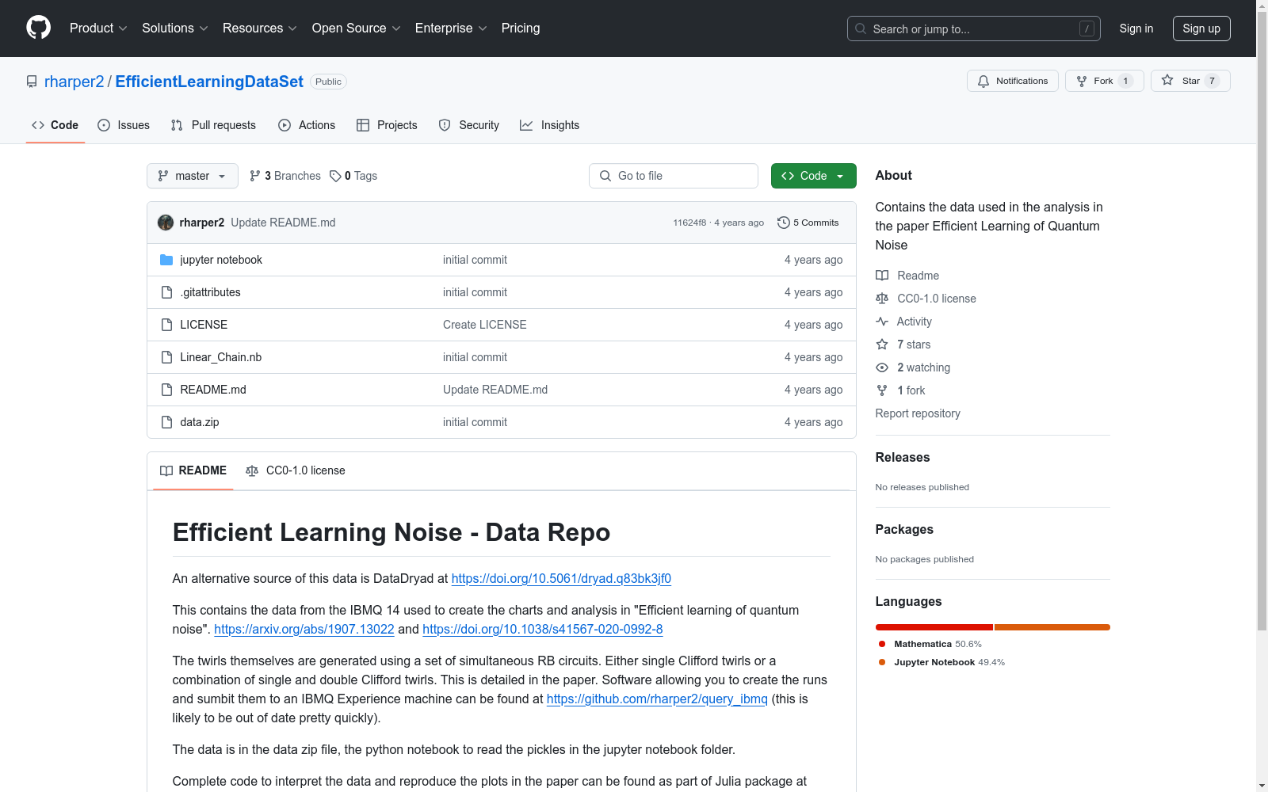The height and width of the screenshot is (792, 1268).
Task: Click the file icon beside .gitattributes
Action: click(x=166, y=292)
